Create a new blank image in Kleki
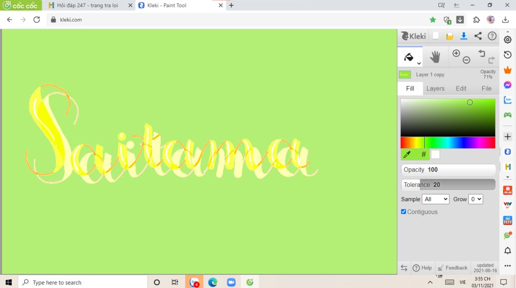 (x=435, y=36)
